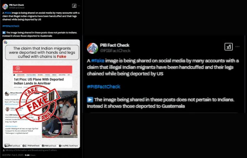This screenshot has height=158, width=247.
Task: Click PIB Fact Check avatar in small tweet
Action: pyautogui.click(x=5, y=7)
